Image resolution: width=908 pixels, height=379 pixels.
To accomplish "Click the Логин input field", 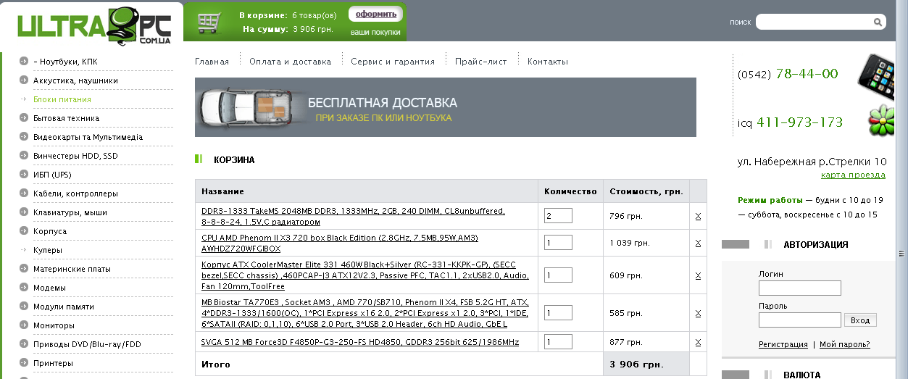I will [x=799, y=288].
